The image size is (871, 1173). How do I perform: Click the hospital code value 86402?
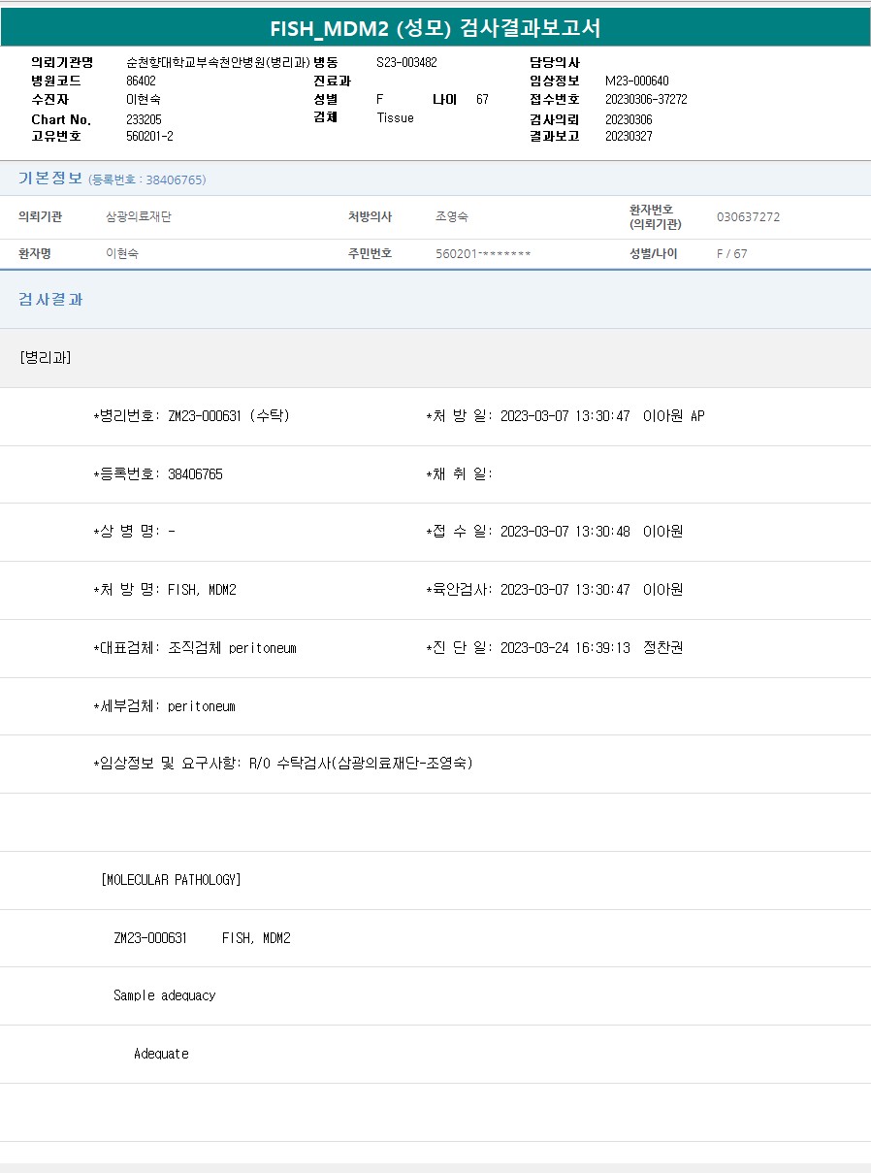coord(141,81)
